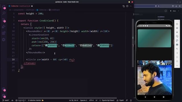This screenshot has width=182, height=102.
Task: Close index.tsx tab via unsaved dot
Action: click(x=32, y=6)
